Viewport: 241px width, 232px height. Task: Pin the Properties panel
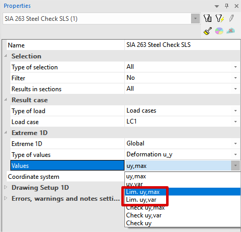[x=226, y=6]
